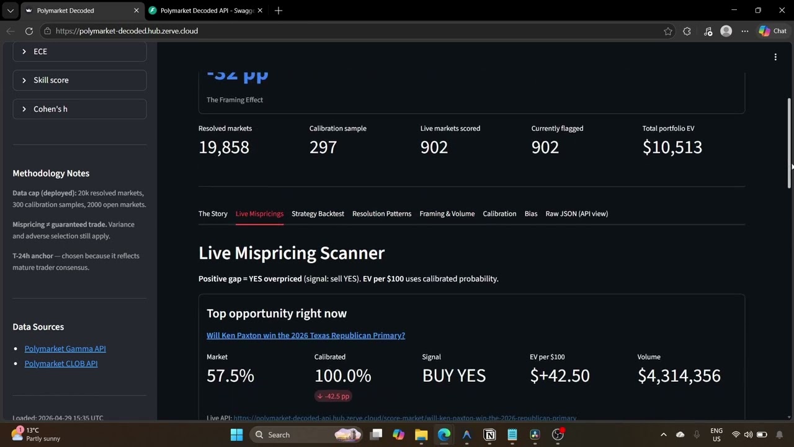Click the 57.5% market price value
The height and width of the screenshot is (447, 794).
230,376
